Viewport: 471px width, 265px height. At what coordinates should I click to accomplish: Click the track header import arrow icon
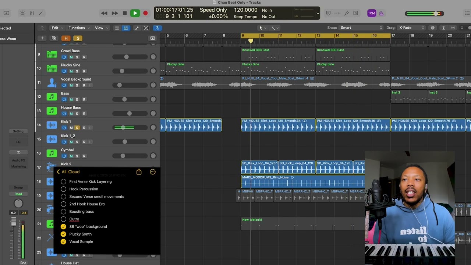[x=152, y=38]
